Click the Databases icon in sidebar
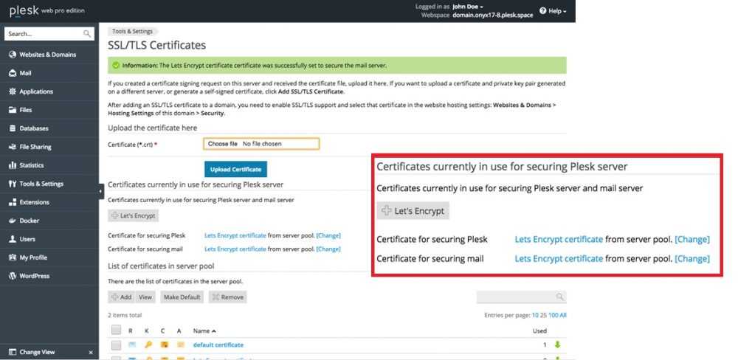This screenshot has width=738, height=360. [13, 128]
